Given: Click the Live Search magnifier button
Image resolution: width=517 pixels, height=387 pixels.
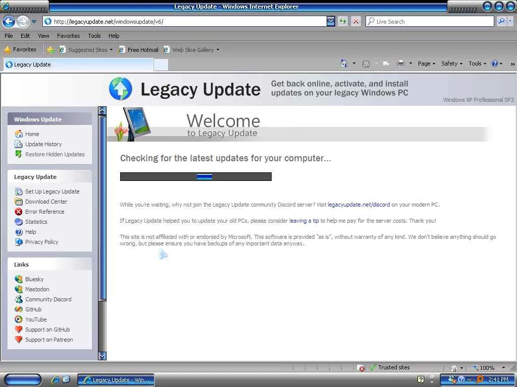Looking at the screenshot, I should pos(501,22).
